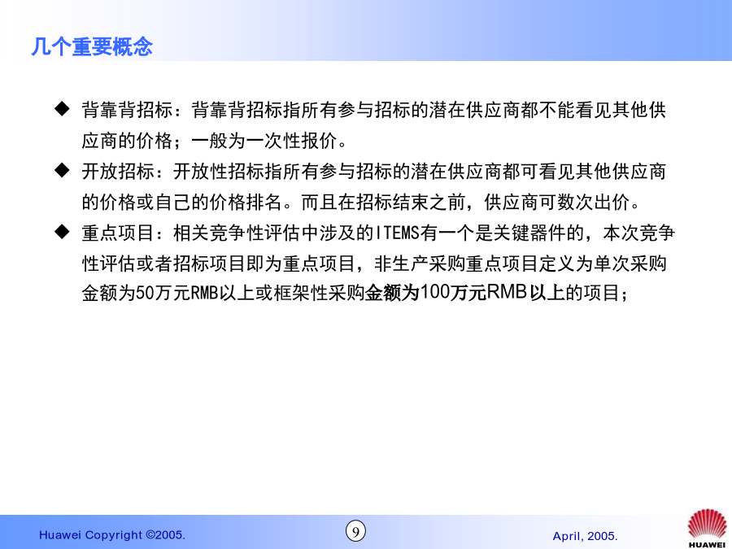The height and width of the screenshot is (549, 732).
Task: Click the bold text 金额为100万元RMB
Action: (446, 293)
